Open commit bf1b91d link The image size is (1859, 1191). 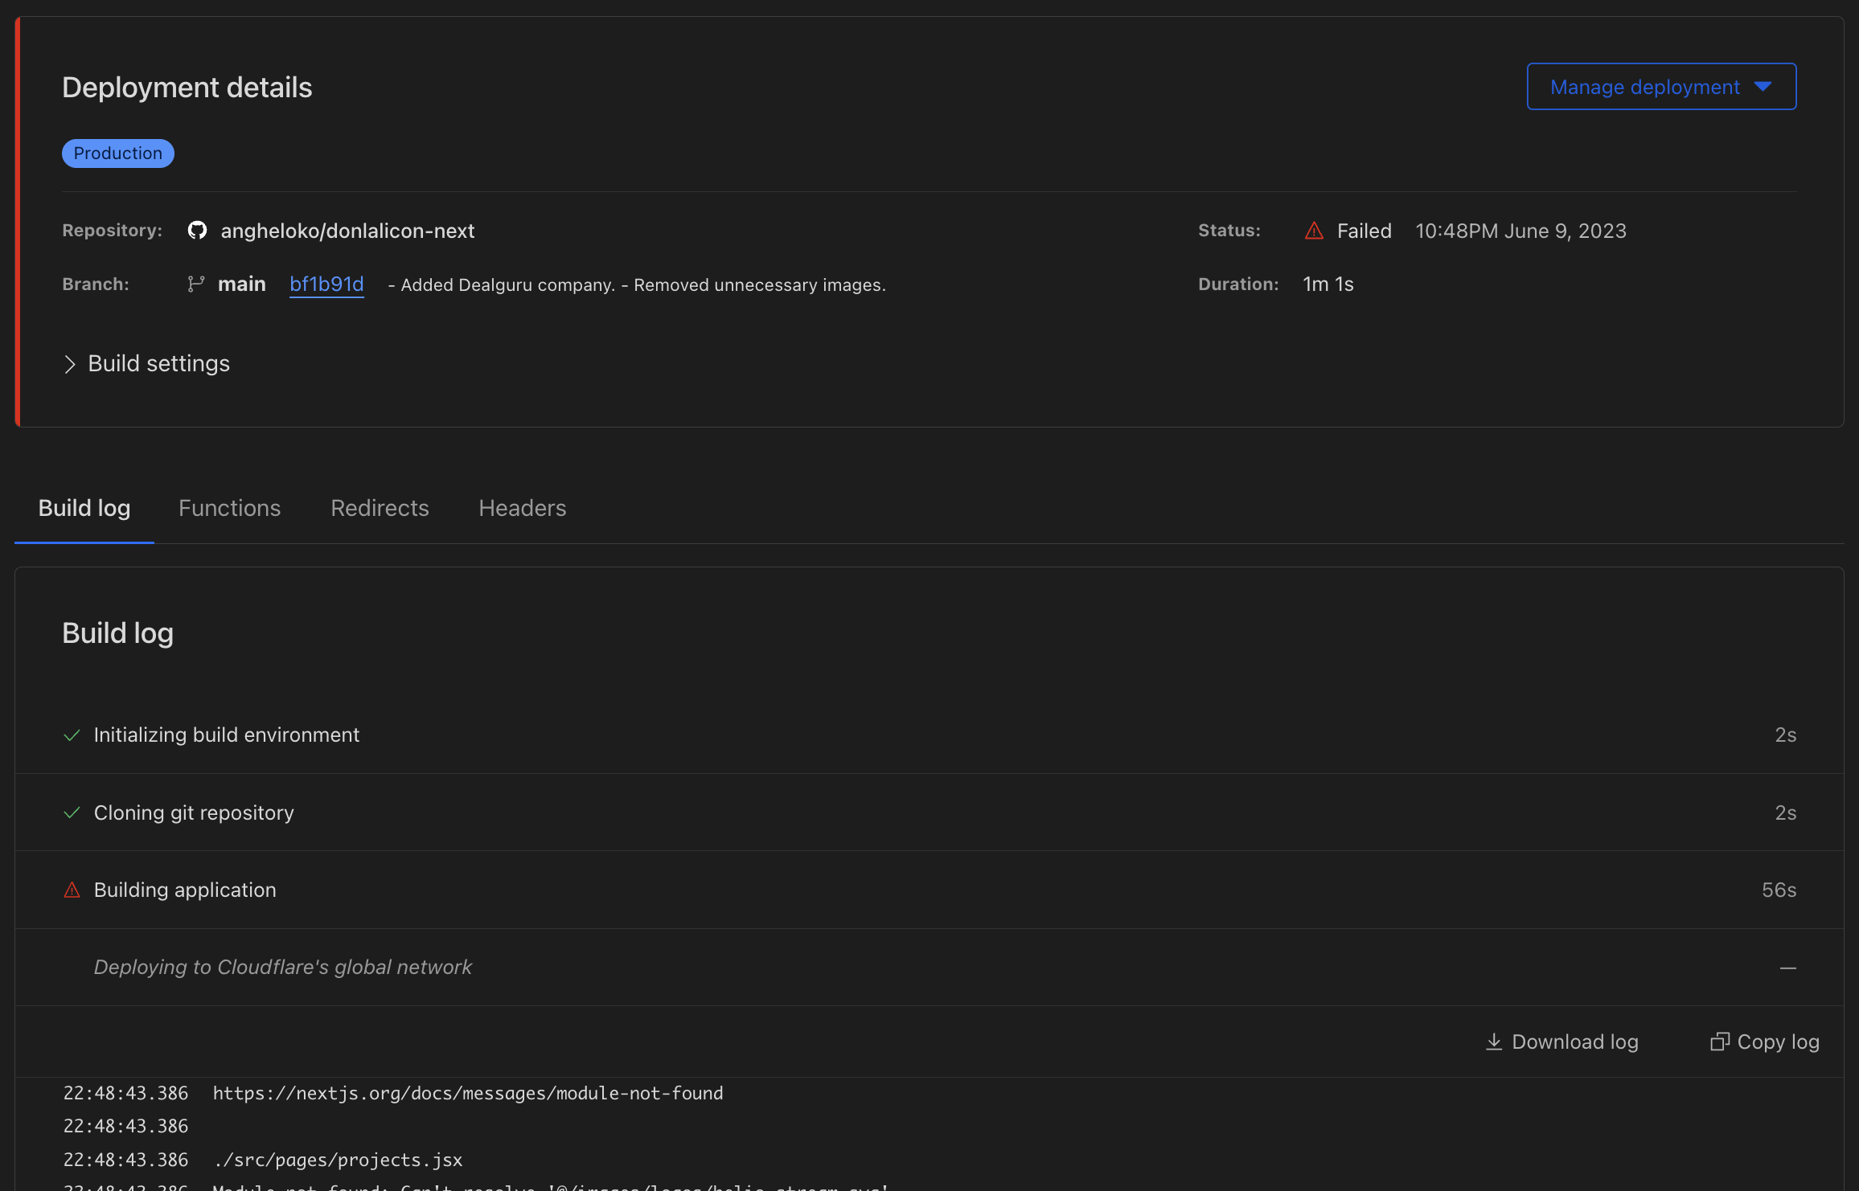pos(326,284)
